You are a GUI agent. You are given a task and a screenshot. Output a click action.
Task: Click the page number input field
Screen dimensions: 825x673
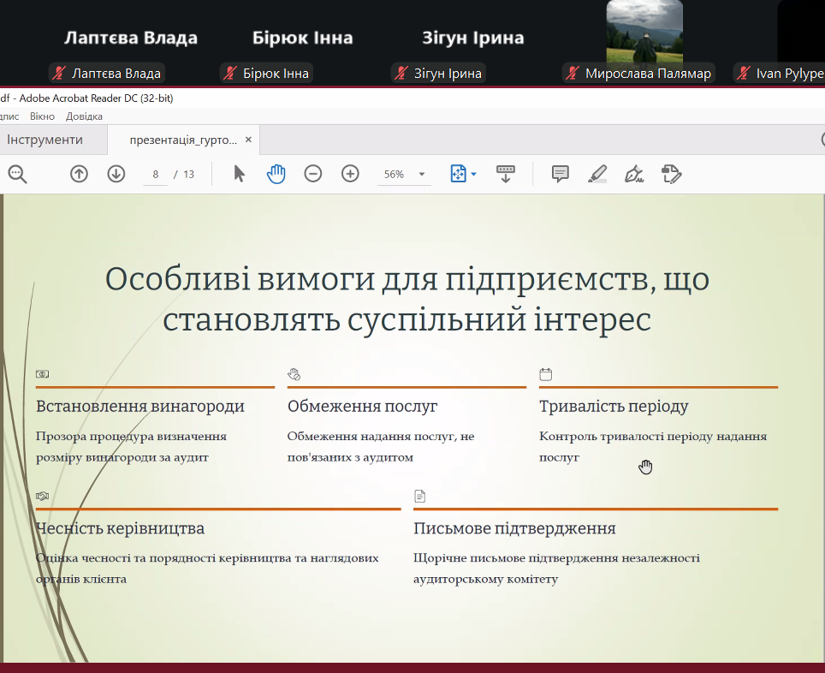point(156,174)
